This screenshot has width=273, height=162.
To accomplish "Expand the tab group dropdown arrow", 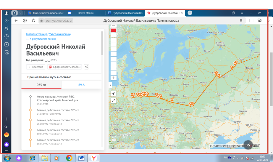I will [20, 13].
